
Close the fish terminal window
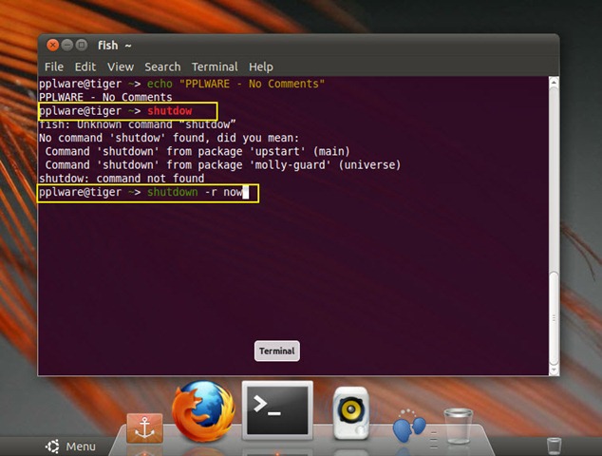point(52,46)
